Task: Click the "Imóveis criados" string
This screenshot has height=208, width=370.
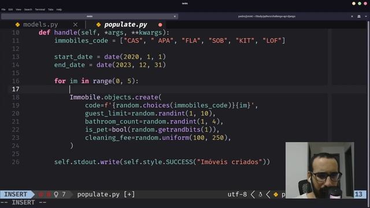Action: (230, 162)
